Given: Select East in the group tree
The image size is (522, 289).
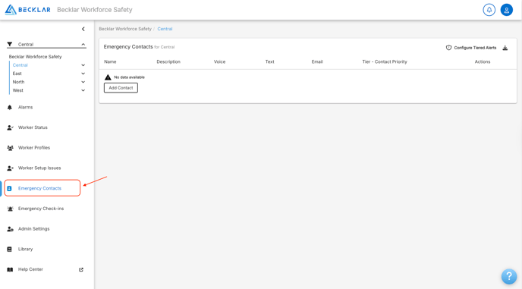Looking at the screenshot, I should 17,74.
